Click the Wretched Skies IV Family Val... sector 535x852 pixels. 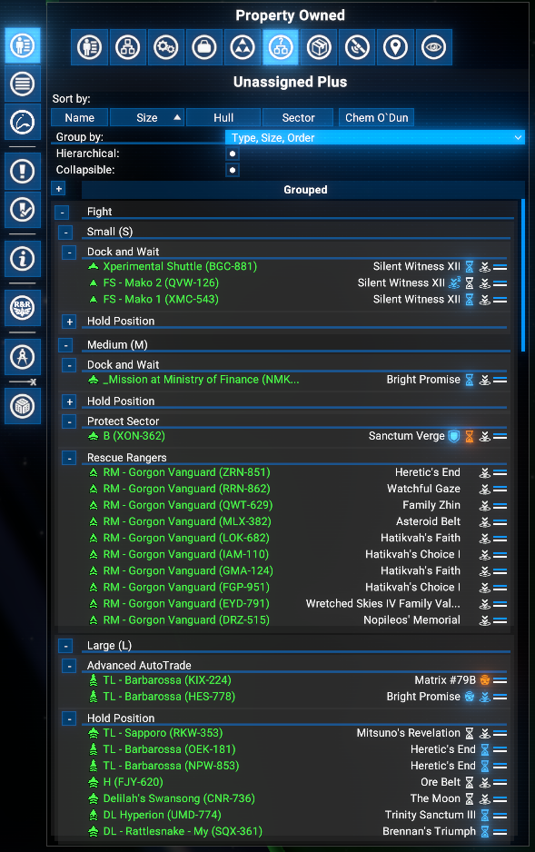point(383,604)
